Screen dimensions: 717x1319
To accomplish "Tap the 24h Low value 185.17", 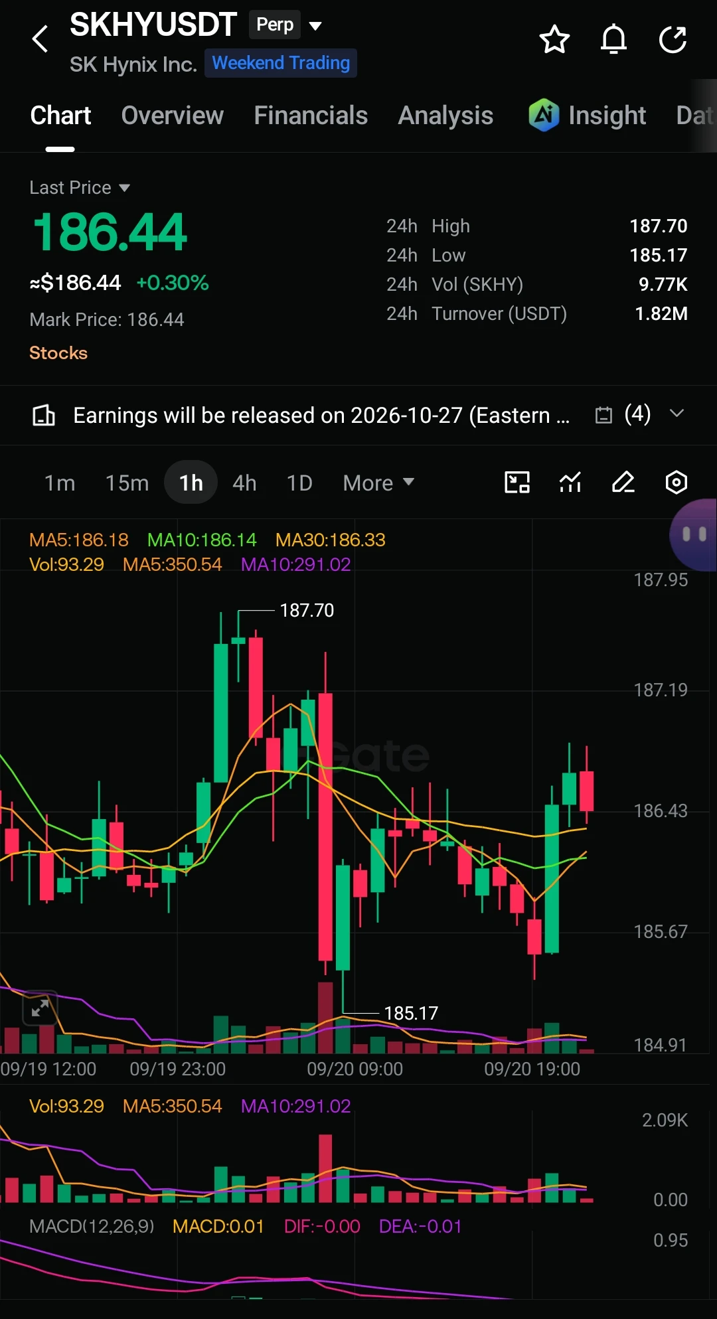I will [659, 255].
